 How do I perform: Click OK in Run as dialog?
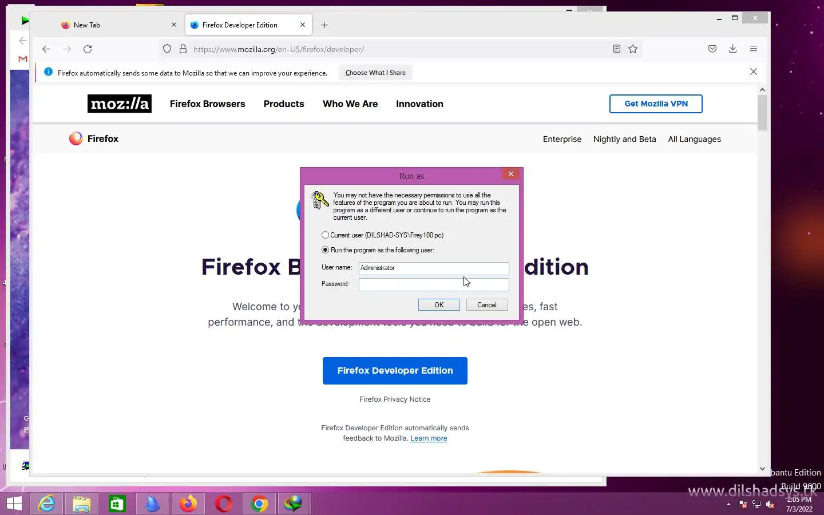[439, 305]
